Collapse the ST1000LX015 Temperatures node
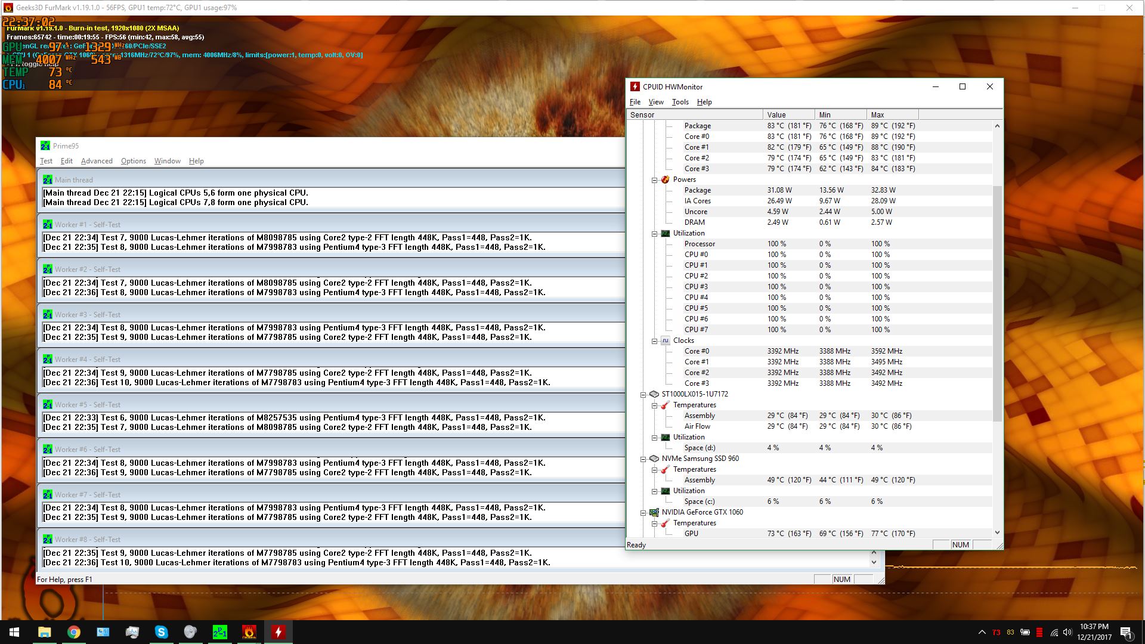Viewport: 1145px width, 644px height. (x=654, y=405)
